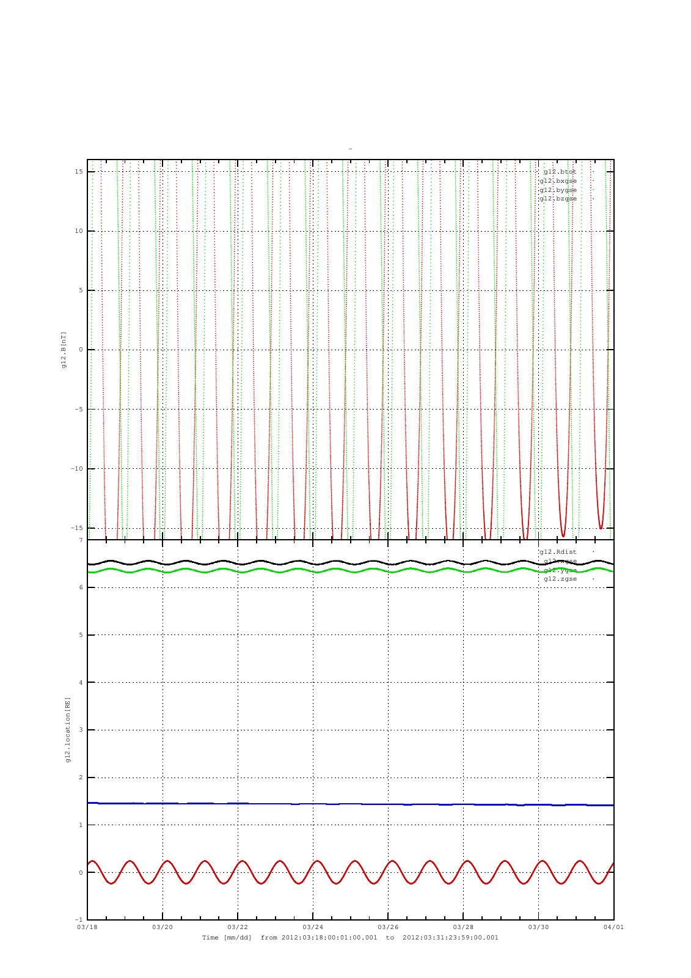This screenshot has height=978, width=691.
Task: Select the positive 10 tick on the B axis
Action: click(x=79, y=231)
